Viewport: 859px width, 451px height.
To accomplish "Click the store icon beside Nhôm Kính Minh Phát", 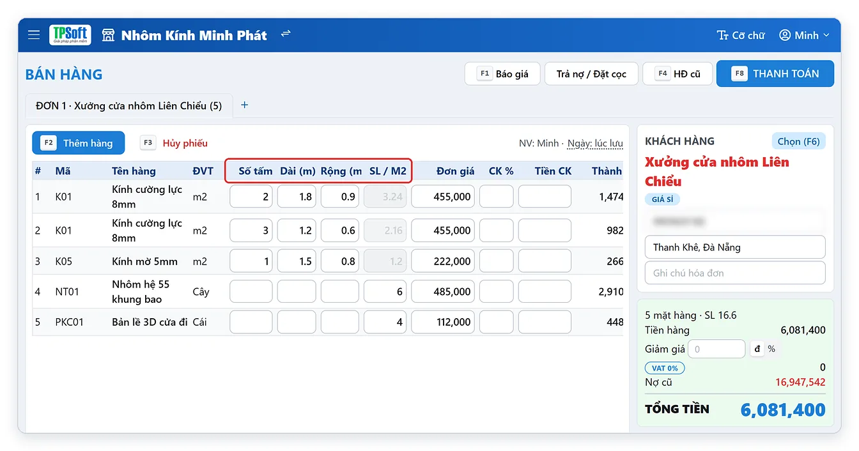I will (108, 35).
